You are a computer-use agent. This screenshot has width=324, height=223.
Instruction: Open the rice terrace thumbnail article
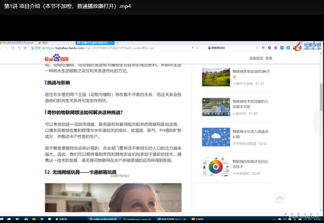tap(216, 77)
